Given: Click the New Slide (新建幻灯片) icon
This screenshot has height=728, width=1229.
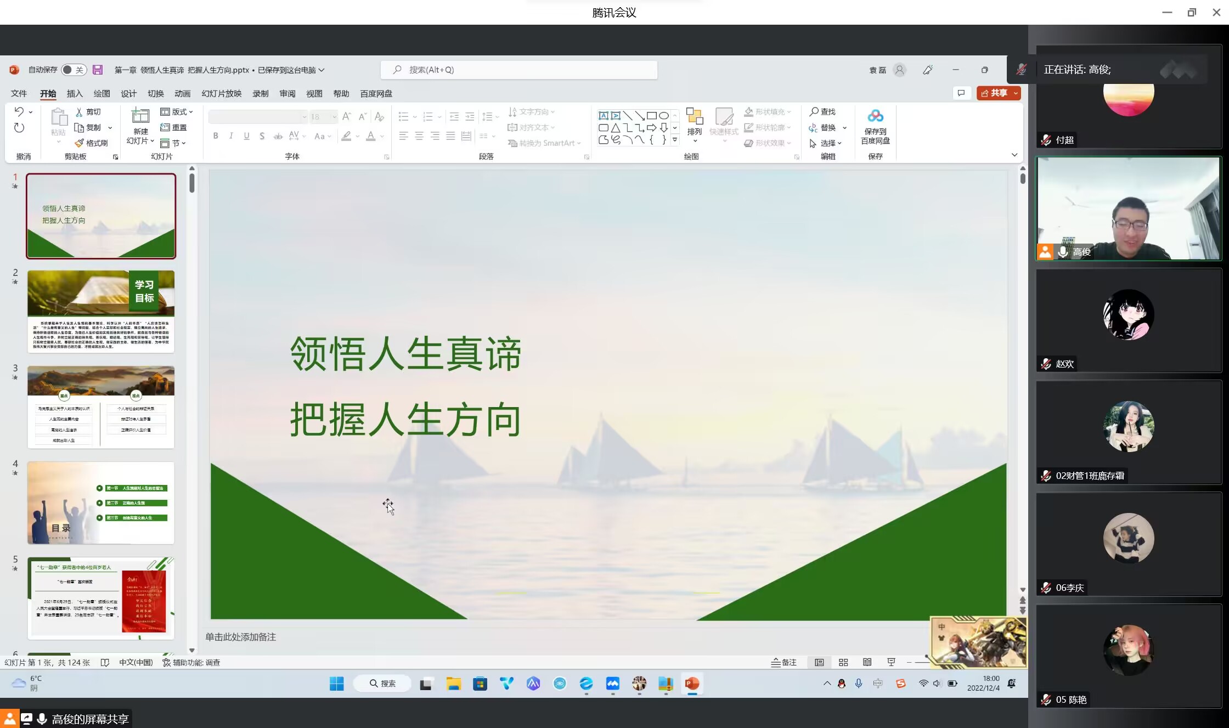Looking at the screenshot, I should click(x=140, y=116).
